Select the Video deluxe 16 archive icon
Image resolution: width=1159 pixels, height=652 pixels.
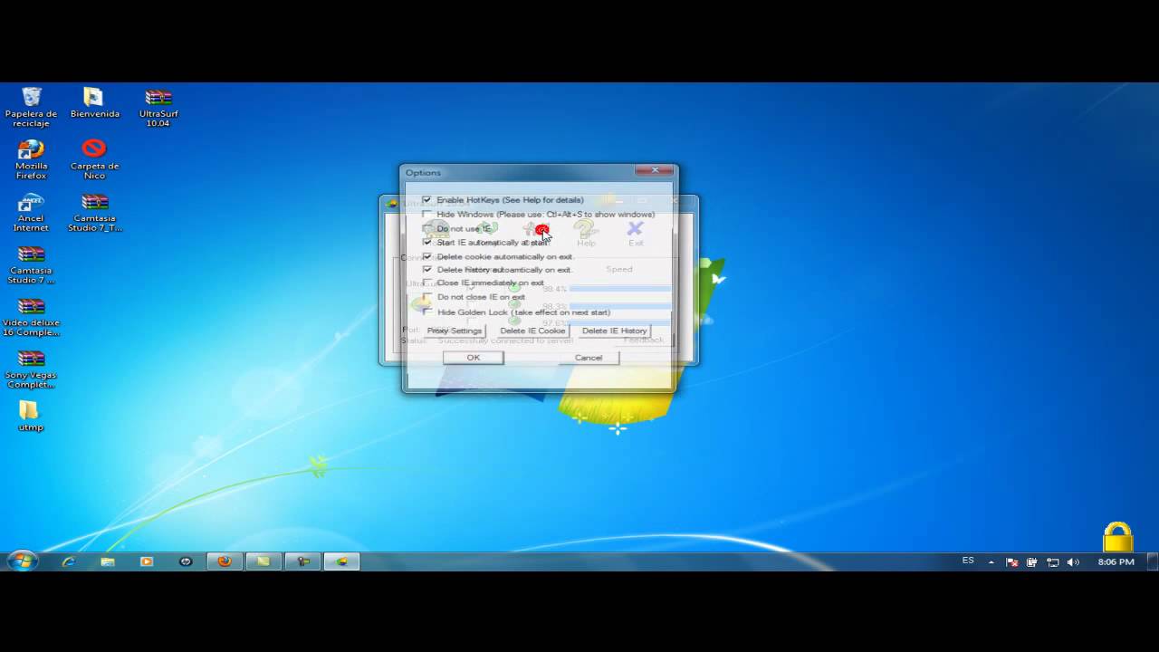click(31, 316)
